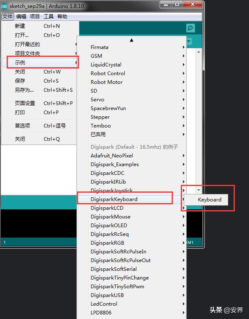
Task: Click editor scrollbar up arrow
Action: (x=199, y=52)
